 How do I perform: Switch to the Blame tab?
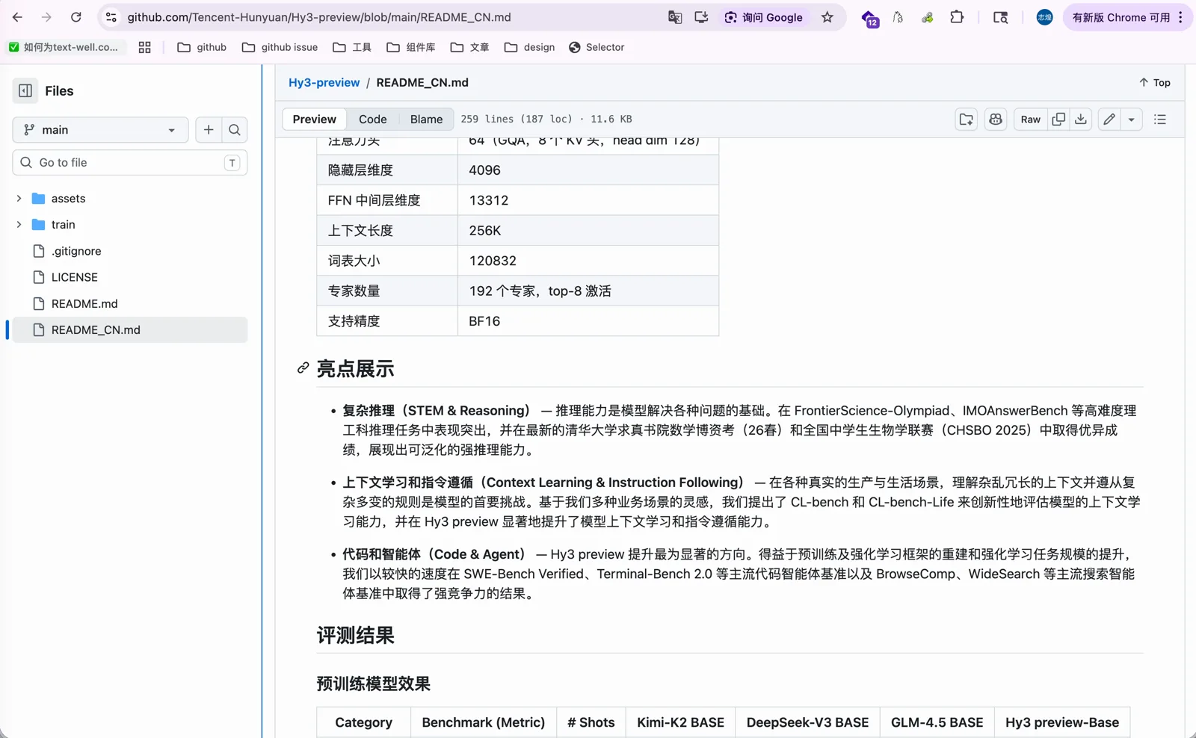(426, 120)
